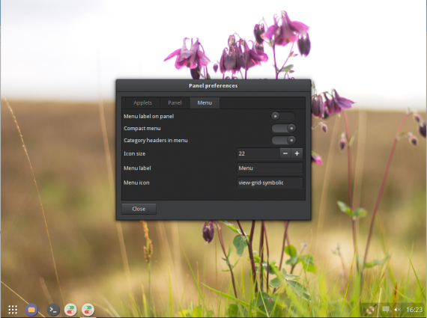Viewport: 427px width, 318px height.
Task: Decrease Icon size with the minus button
Action: click(x=285, y=153)
